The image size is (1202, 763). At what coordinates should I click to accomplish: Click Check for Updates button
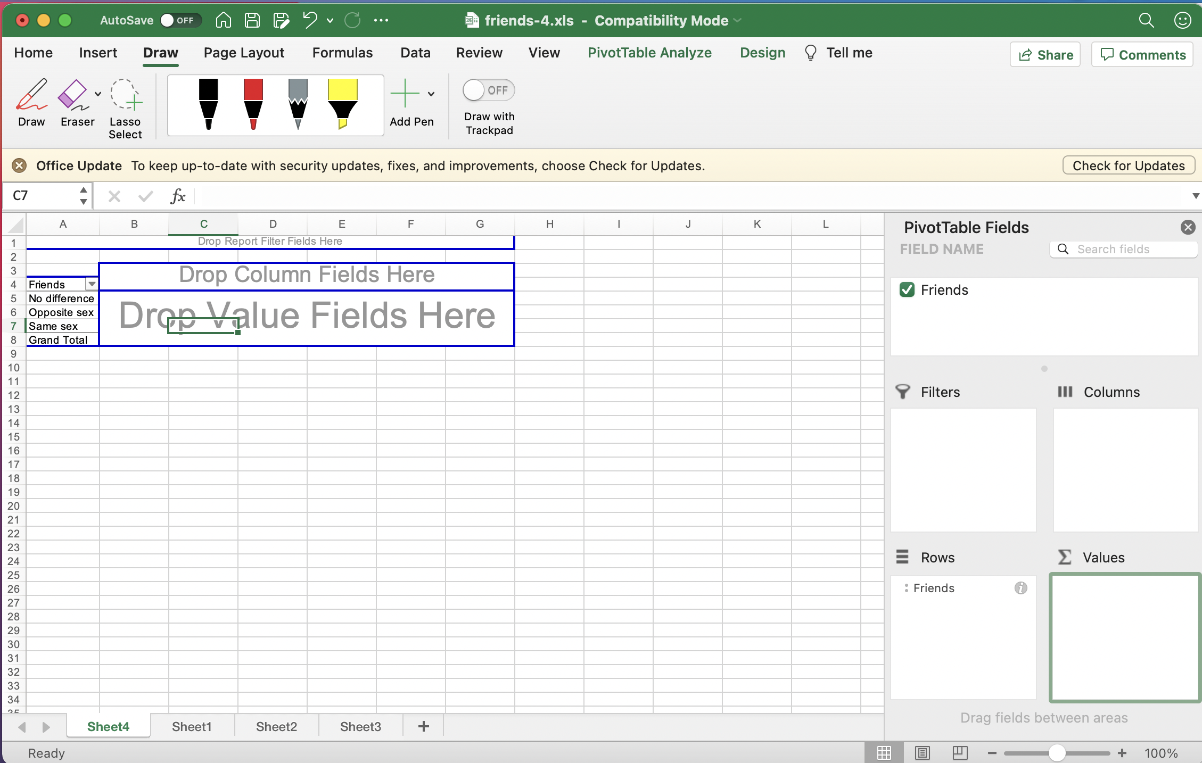1129,165
